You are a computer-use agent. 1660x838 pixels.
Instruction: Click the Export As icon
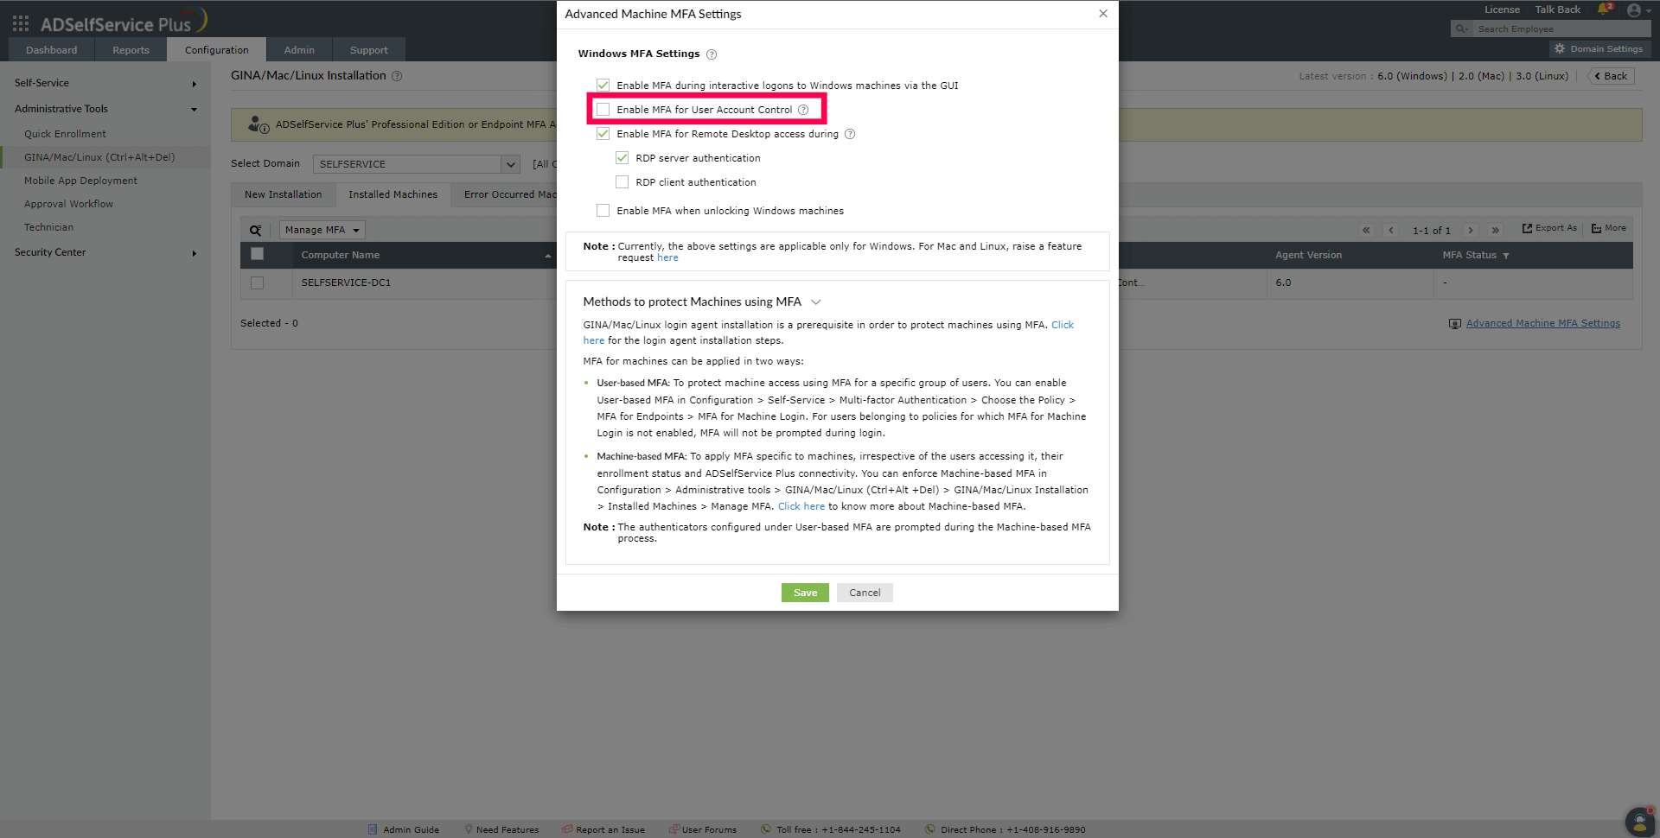coord(1527,228)
